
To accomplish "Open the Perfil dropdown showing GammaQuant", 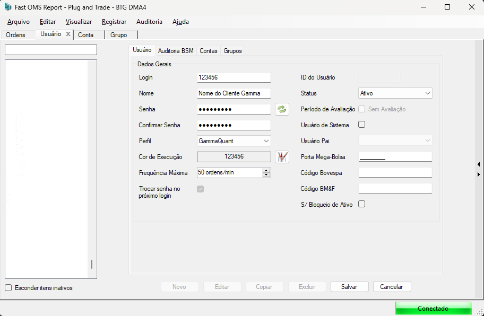I will pyautogui.click(x=234, y=141).
